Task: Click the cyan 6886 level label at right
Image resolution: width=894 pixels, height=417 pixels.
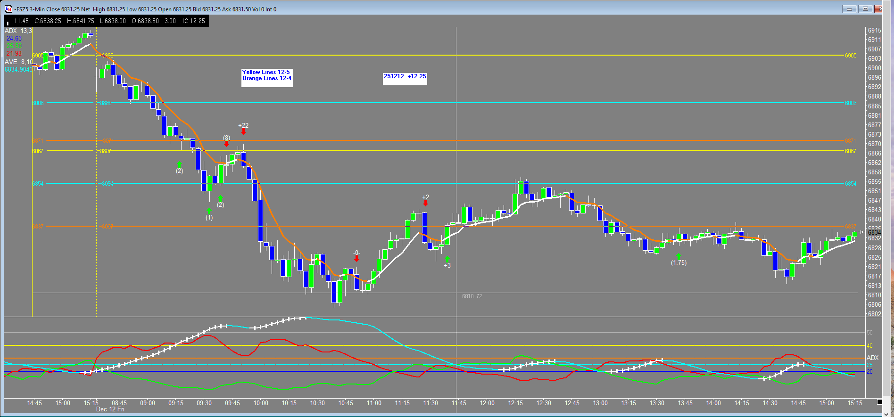Action: 850,103
